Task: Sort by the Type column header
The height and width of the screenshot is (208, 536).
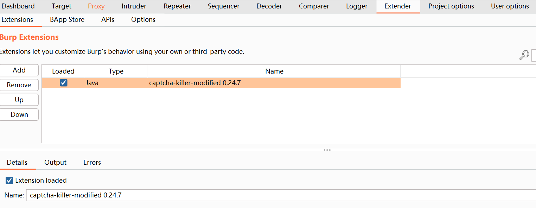Action: (x=116, y=71)
